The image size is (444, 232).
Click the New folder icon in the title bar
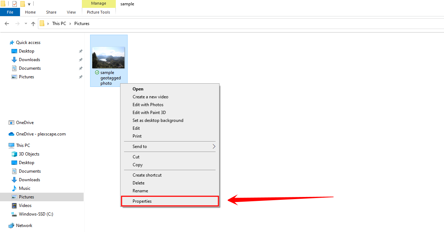(23, 4)
